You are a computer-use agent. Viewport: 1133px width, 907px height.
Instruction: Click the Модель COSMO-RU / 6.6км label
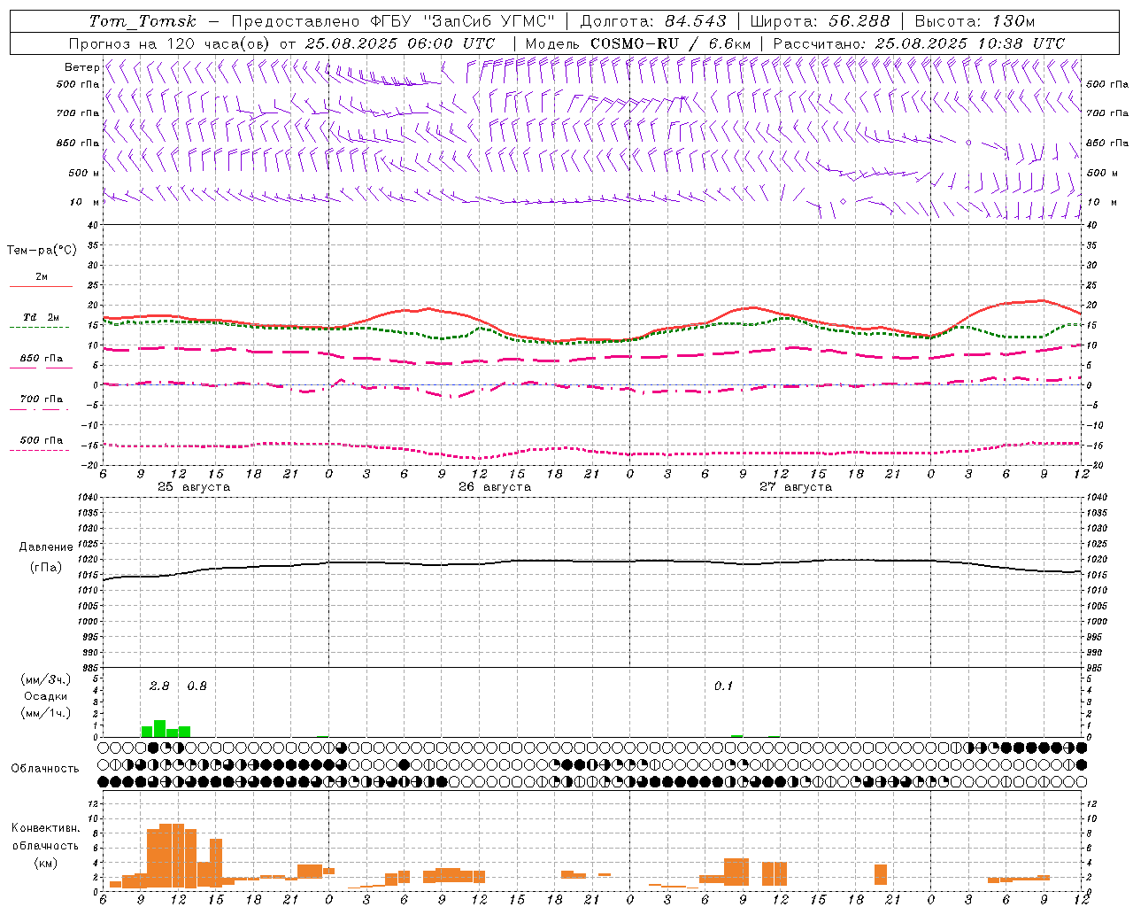pyautogui.click(x=638, y=43)
